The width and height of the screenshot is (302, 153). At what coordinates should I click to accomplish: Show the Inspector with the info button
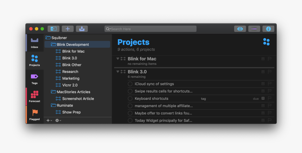[x=268, y=29]
